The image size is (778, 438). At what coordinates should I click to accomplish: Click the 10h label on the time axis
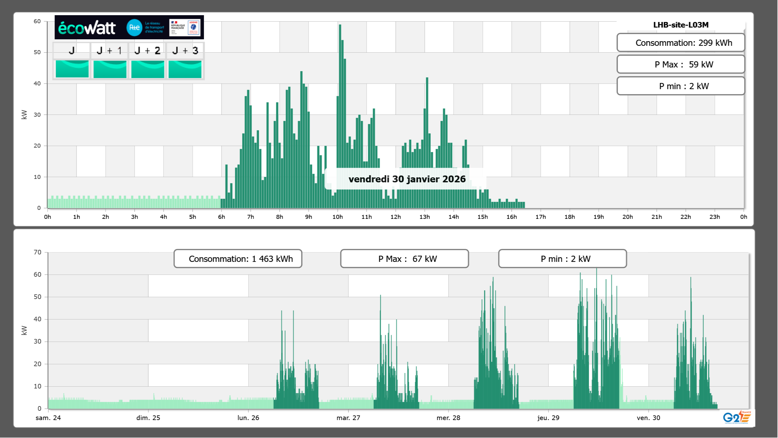[x=337, y=217]
